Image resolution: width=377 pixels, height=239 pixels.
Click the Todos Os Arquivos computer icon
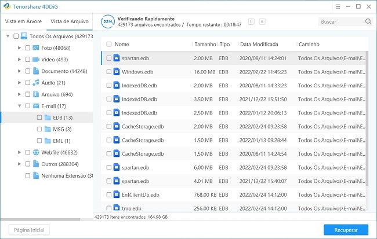coord(24,36)
